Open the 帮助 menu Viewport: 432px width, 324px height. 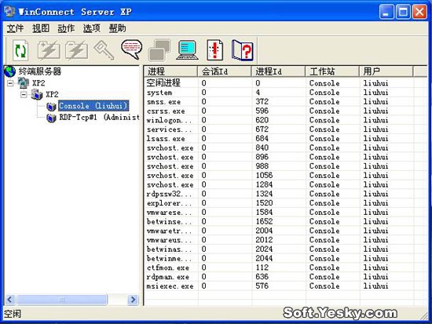click(117, 28)
